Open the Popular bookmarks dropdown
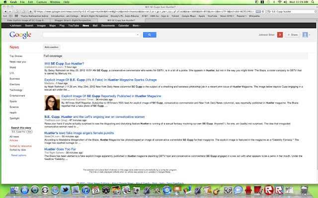Image resolution: width=318 pixels, height=198 pixels. 241,16
